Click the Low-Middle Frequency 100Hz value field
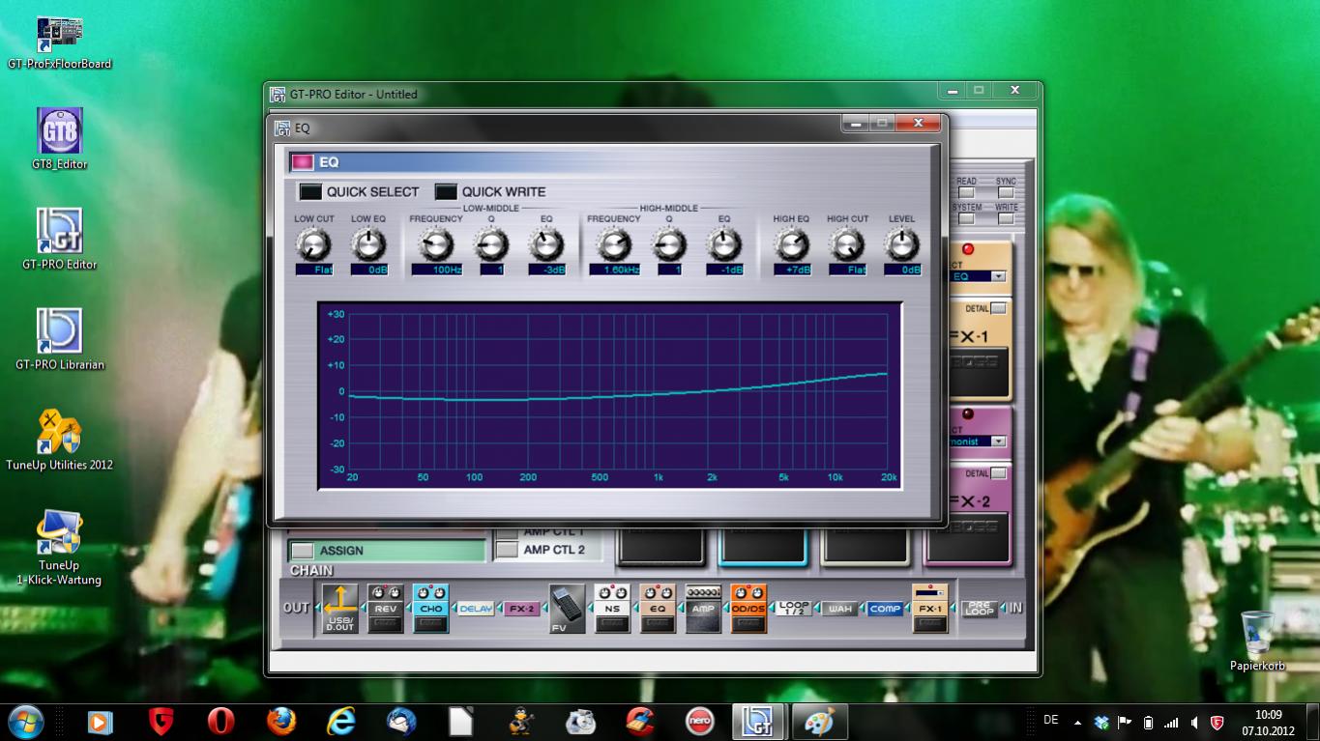This screenshot has width=1320, height=741. [436, 270]
